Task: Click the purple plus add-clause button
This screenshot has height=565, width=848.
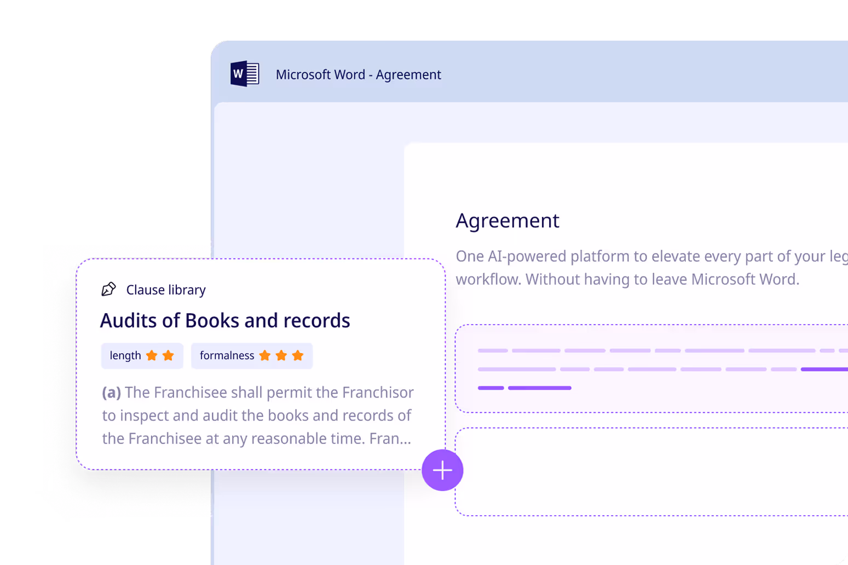Action: pyautogui.click(x=442, y=470)
